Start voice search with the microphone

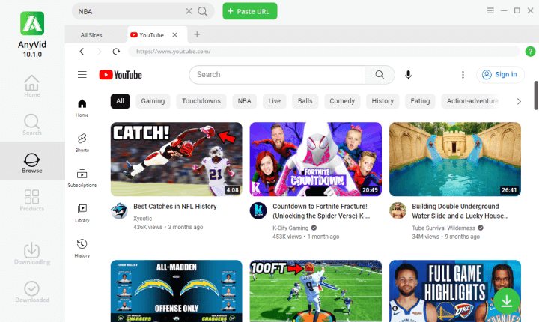408,75
